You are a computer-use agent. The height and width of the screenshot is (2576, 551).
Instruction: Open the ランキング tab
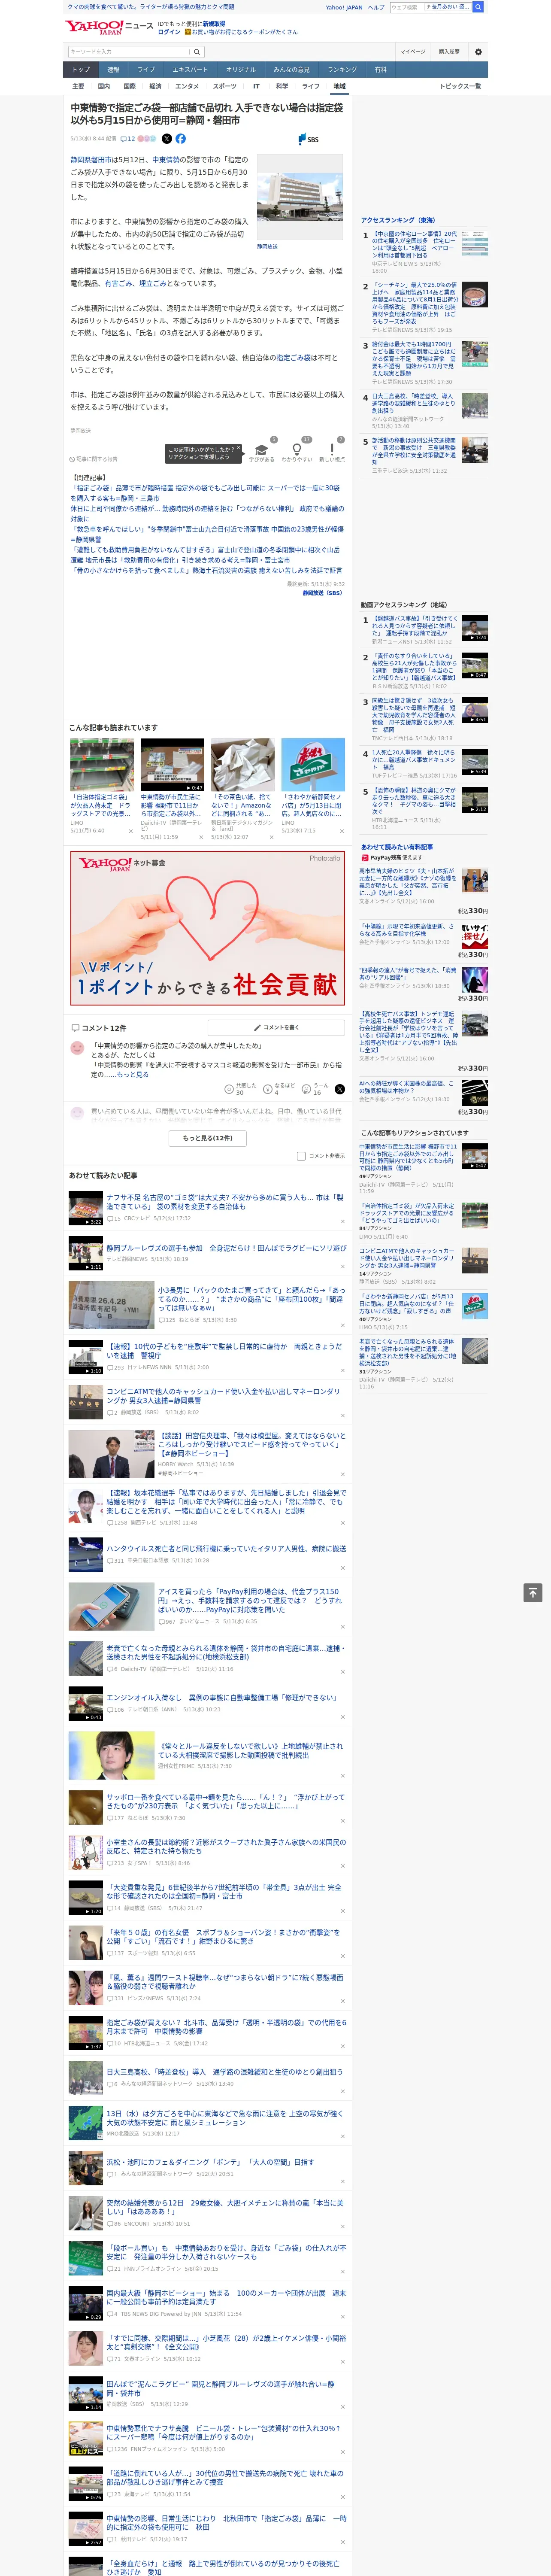click(342, 70)
